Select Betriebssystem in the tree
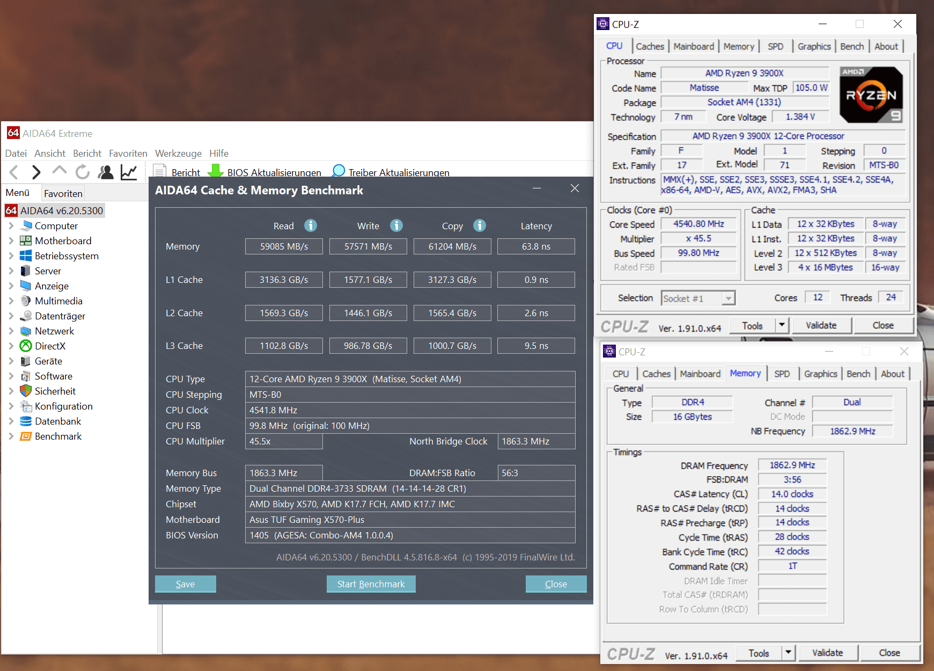 coord(67,256)
